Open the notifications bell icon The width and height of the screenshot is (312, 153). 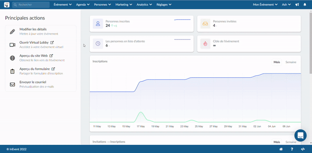tap(305, 5)
